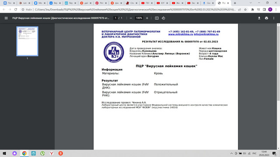Toggle the PDF sidebar menu icon

(6, 18)
